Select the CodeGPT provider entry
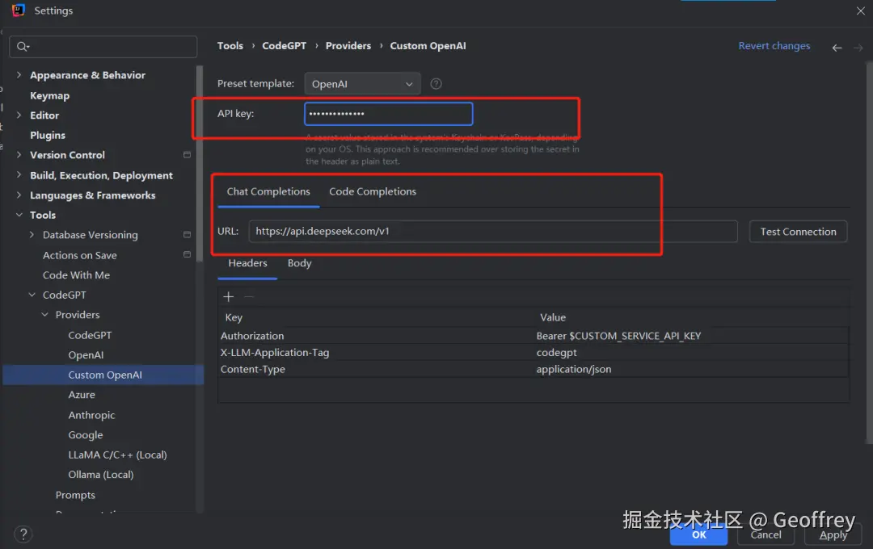This screenshot has width=873, height=549. [90, 335]
